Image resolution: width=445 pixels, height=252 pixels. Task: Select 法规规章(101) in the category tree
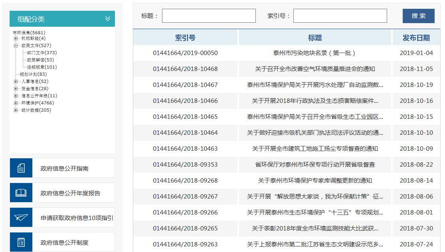pos(42,67)
